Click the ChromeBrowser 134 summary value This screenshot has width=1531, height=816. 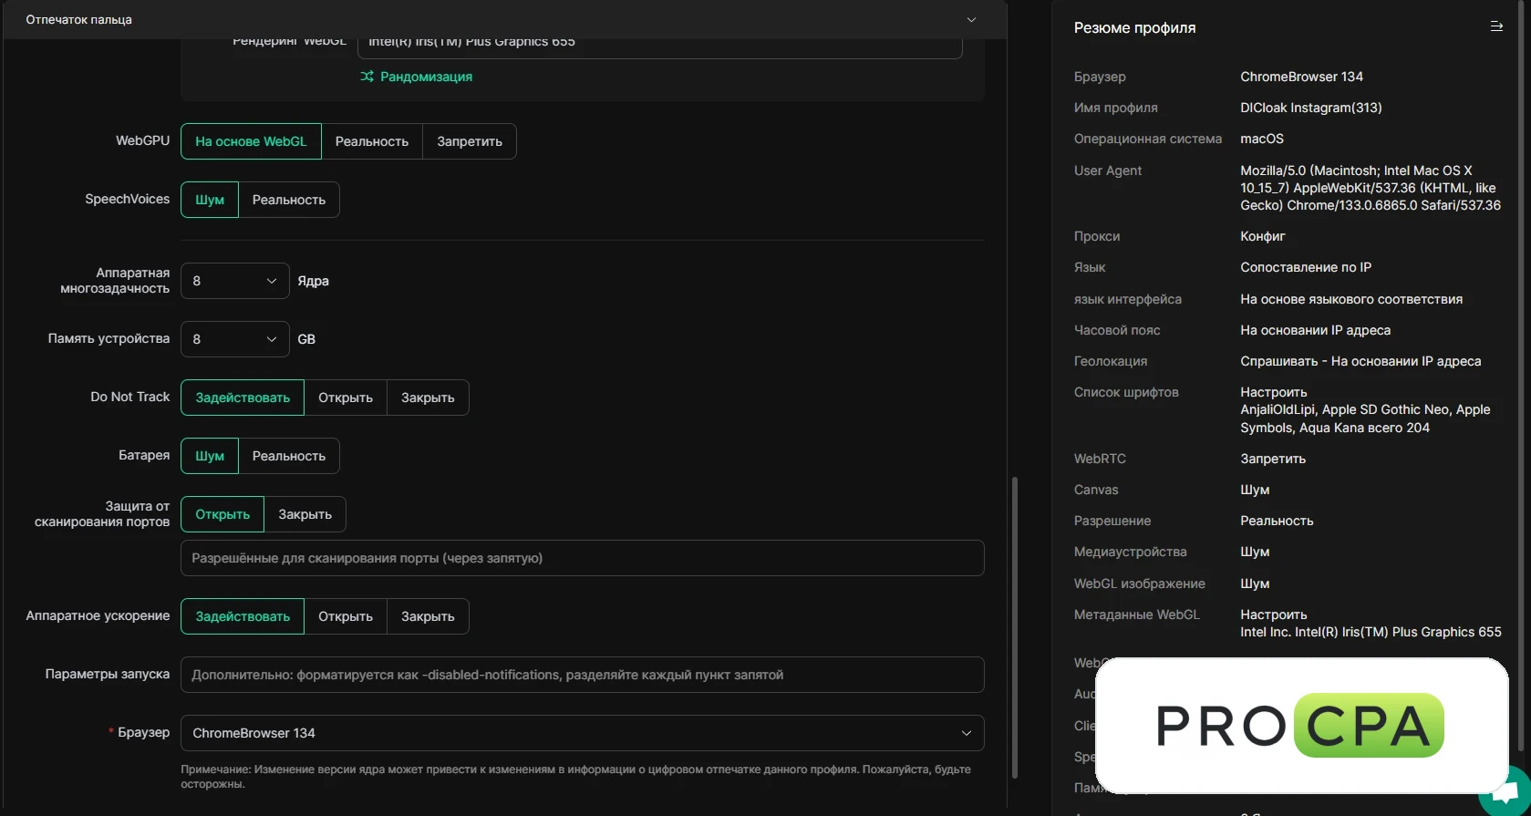[1301, 77]
